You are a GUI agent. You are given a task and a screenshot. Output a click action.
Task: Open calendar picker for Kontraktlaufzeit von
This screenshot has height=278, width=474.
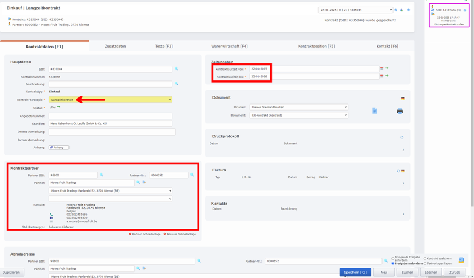[x=381, y=69]
